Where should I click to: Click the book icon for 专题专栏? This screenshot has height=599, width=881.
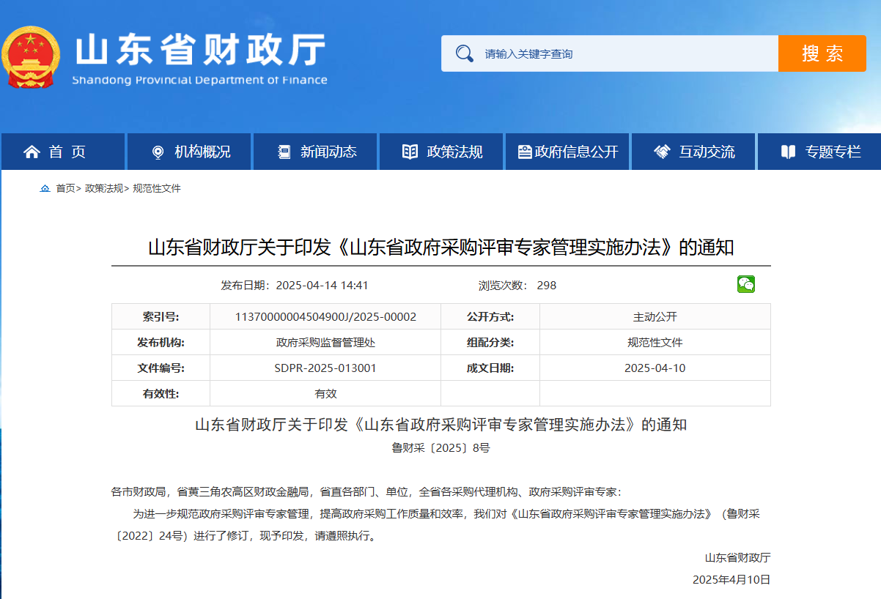(788, 152)
